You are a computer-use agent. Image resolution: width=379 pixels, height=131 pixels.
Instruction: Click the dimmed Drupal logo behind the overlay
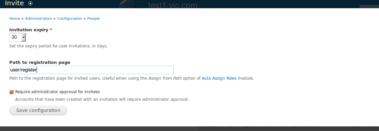coord(128,4)
